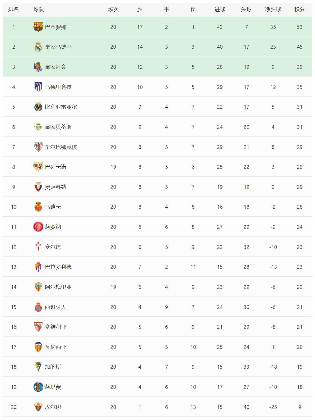Select the 积分 column header
This screenshot has height=420, width=315.
coord(299,9)
